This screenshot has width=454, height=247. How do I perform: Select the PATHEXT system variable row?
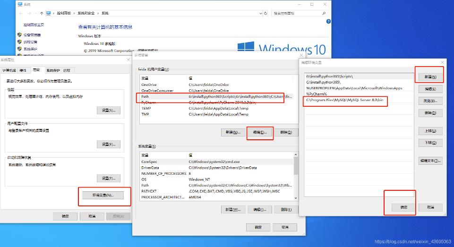(216, 191)
